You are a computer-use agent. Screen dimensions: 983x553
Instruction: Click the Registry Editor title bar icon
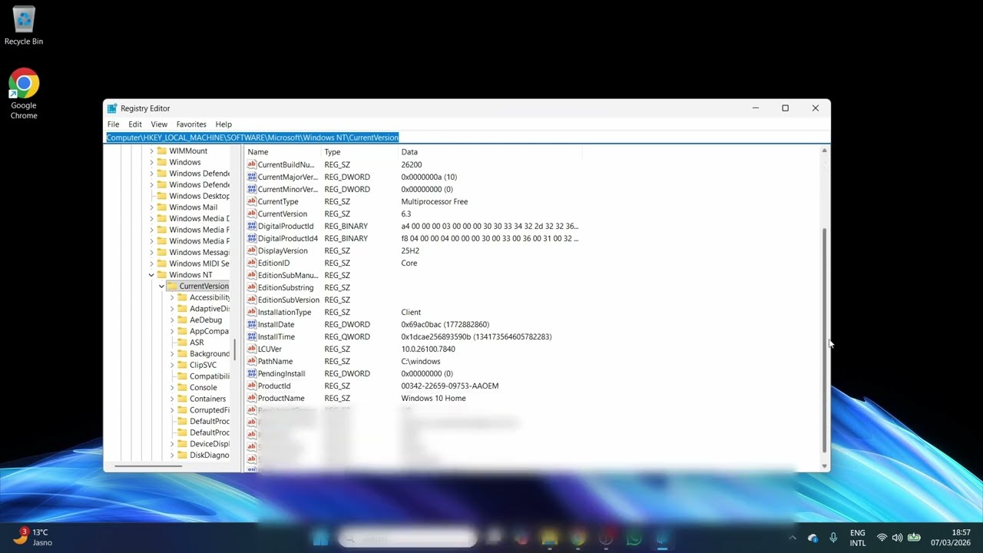pos(112,108)
